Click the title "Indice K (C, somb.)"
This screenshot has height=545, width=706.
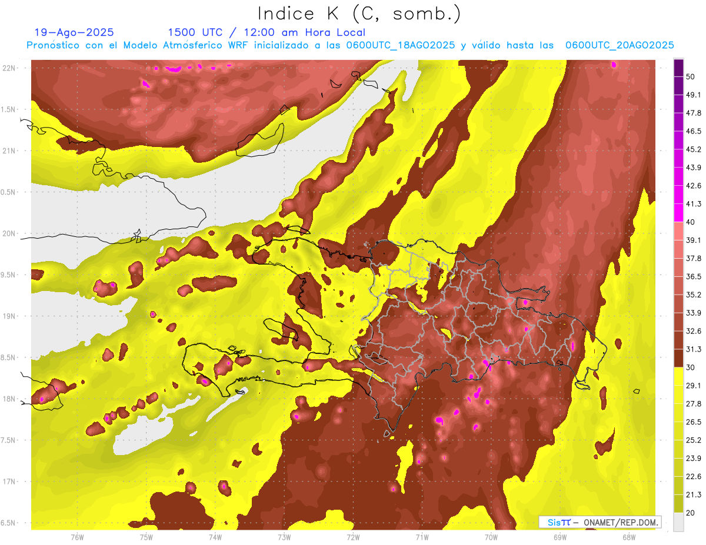click(x=359, y=14)
